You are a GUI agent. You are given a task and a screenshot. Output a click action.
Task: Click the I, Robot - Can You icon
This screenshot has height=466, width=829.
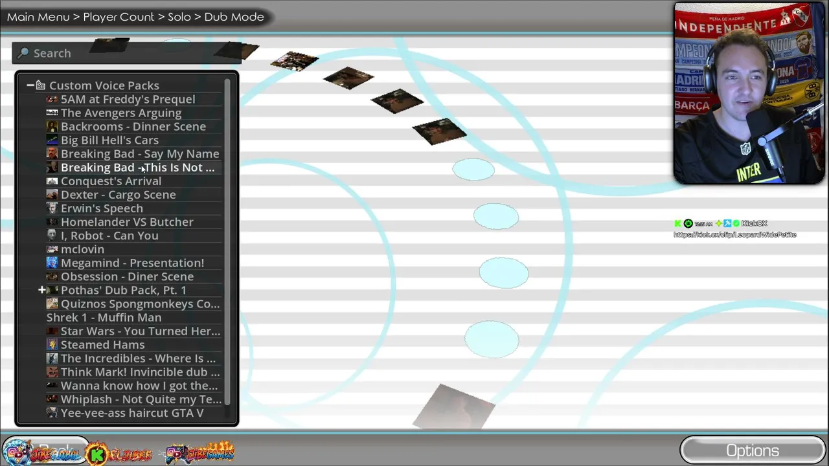[x=52, y=236]
